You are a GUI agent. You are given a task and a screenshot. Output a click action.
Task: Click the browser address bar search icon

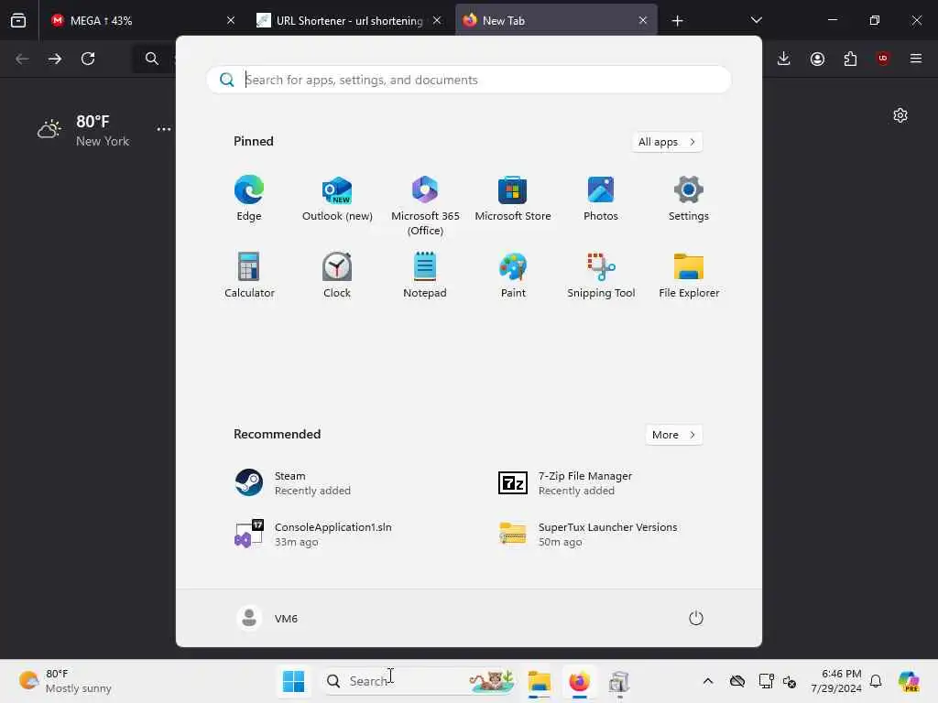[x=152, y=59]
